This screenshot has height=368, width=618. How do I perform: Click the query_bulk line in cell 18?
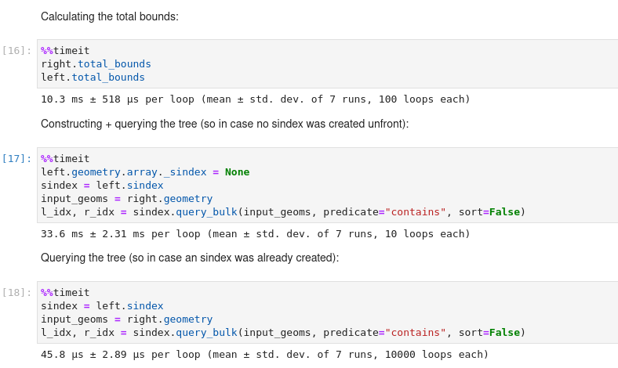[283, 333]
